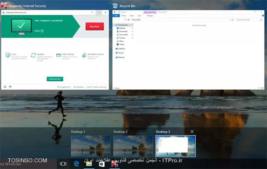Expand address bar history dropdown in Recycle Bin
Screen dimensions: 267x169
coord(230,20)
